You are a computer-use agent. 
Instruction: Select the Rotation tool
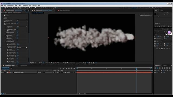[10, 8]
